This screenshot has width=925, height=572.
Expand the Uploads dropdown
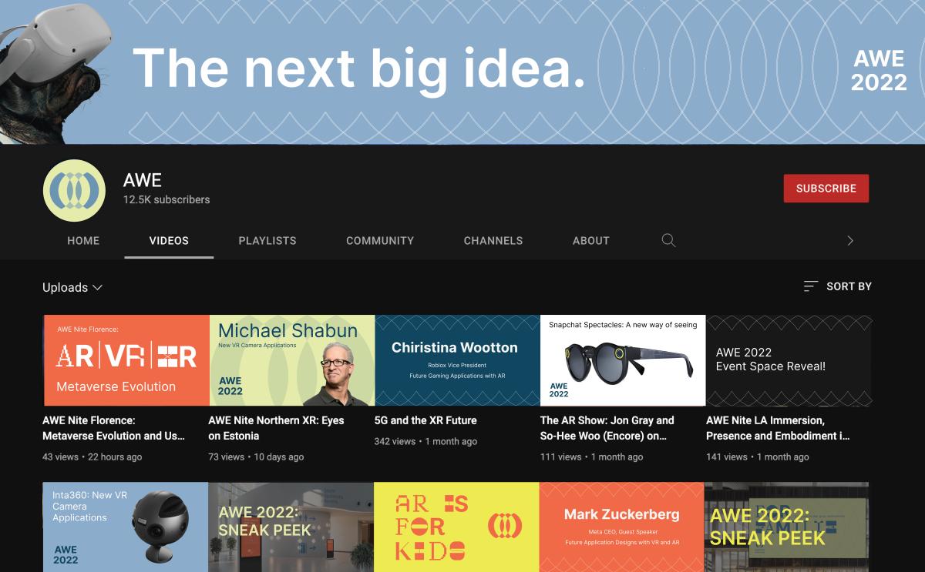point(72,287)
